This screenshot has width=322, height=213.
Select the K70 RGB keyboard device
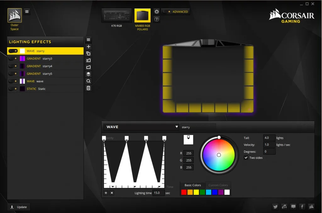pyautogui.click(x=117, y=16)
